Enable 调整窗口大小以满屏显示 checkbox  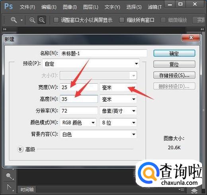coord(56,20)
